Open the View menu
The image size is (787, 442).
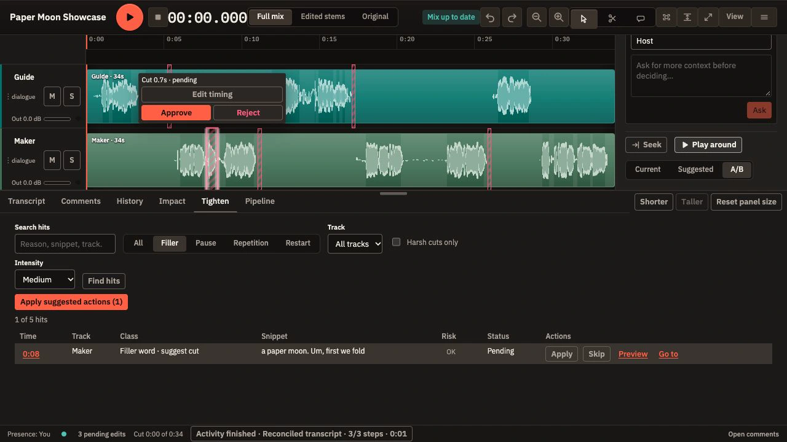tap(735, 17)
